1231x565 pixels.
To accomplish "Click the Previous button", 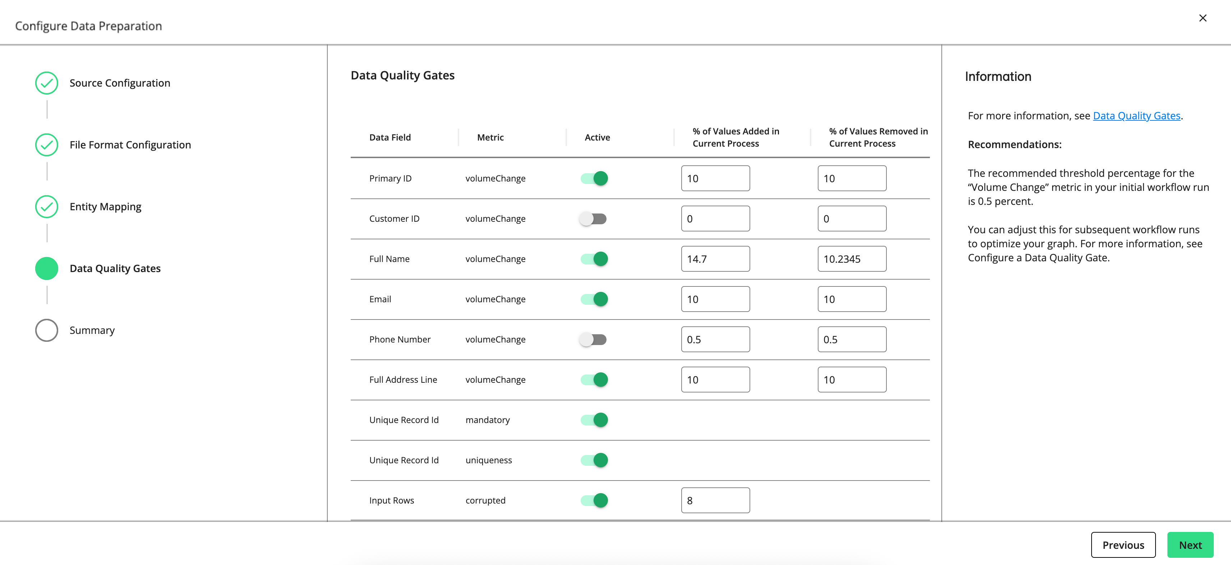I will pos(1124,545).
